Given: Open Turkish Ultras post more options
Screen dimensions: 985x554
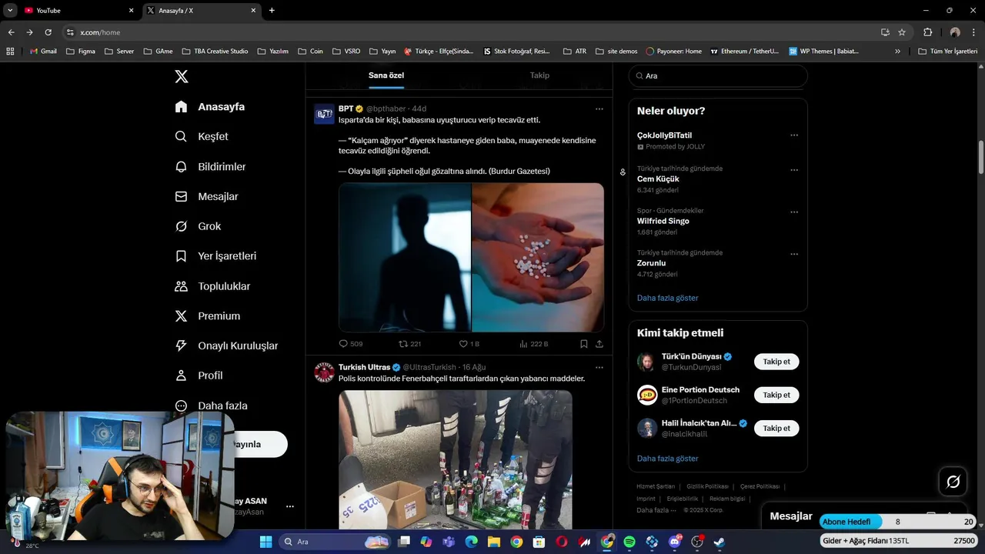Looking at the screenshot, I should pyautogui.click(x=599, y=367).
